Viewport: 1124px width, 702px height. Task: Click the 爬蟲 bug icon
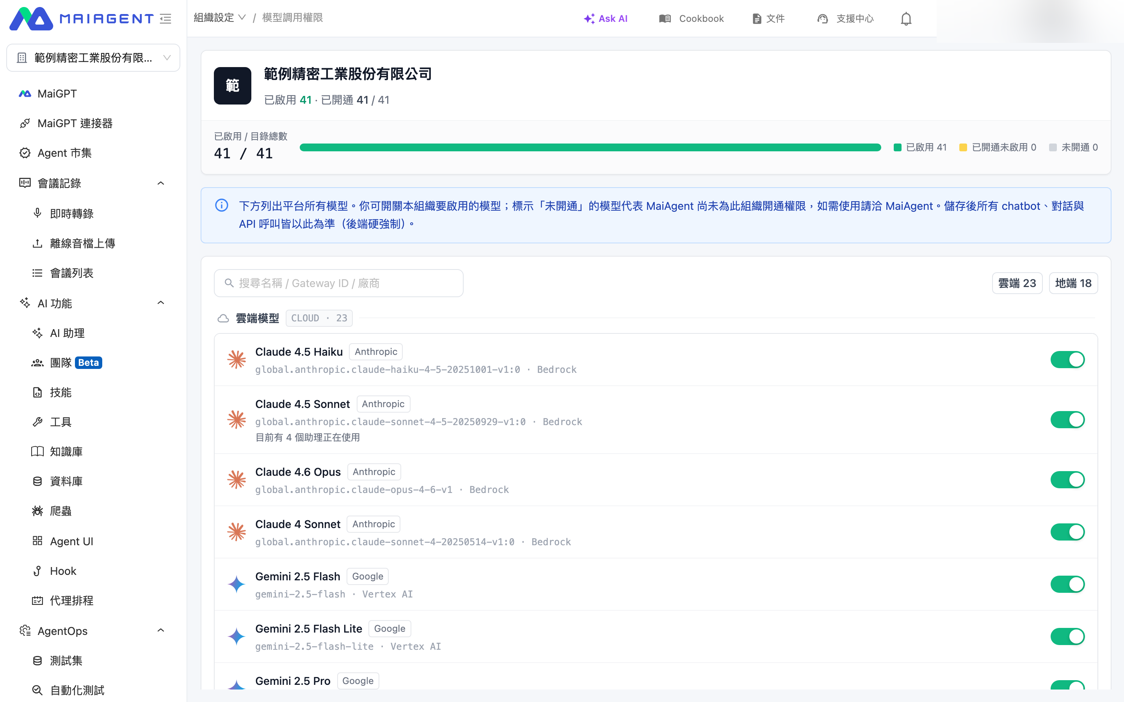tap(37, 511)
